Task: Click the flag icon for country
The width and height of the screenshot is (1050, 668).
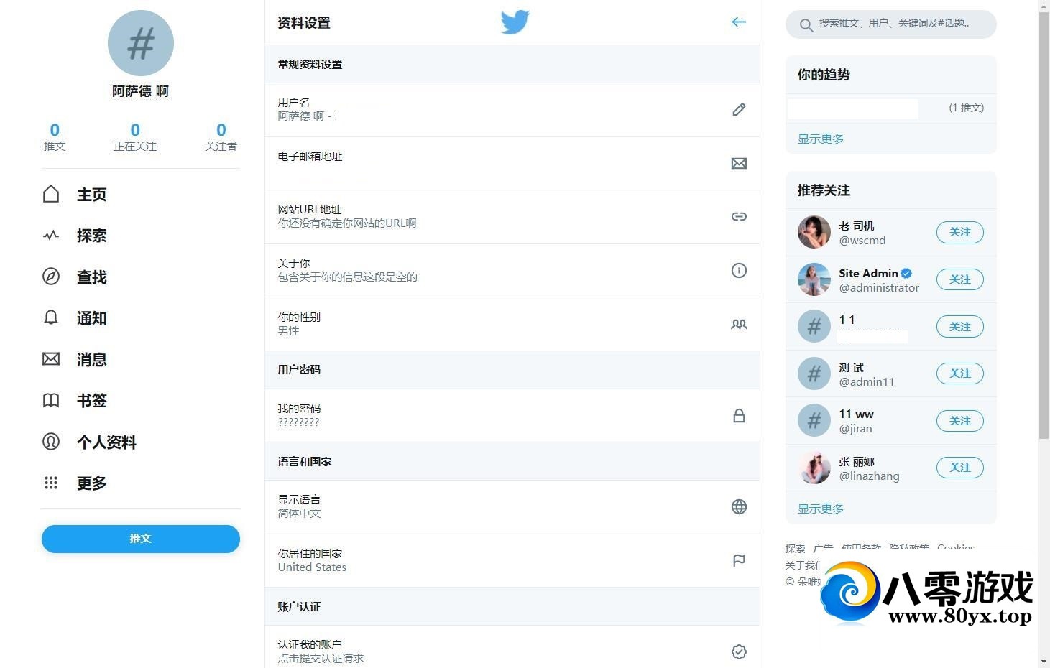Action: (x=739, y=561)
